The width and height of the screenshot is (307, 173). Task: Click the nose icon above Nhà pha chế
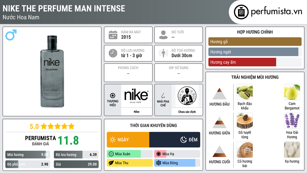[163, 96]
